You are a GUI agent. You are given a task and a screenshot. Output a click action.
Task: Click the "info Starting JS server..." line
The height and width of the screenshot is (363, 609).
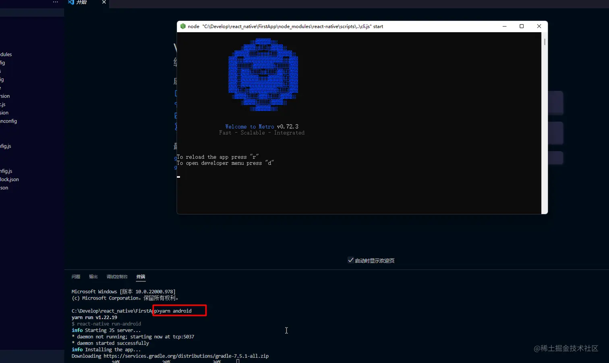[106, 330]
